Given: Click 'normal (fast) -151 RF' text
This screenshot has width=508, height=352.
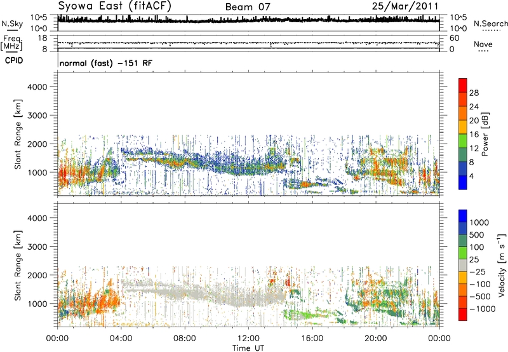Looking at the screenshot, I should point(105,63).
